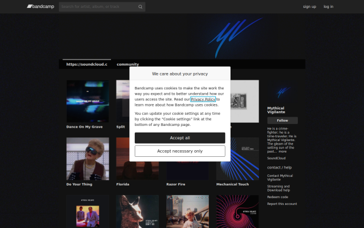Image resolution: width=364 pixels, height=228 pixels.
Task: Open Do Your Thing album cover
Action: coord(88,159)
